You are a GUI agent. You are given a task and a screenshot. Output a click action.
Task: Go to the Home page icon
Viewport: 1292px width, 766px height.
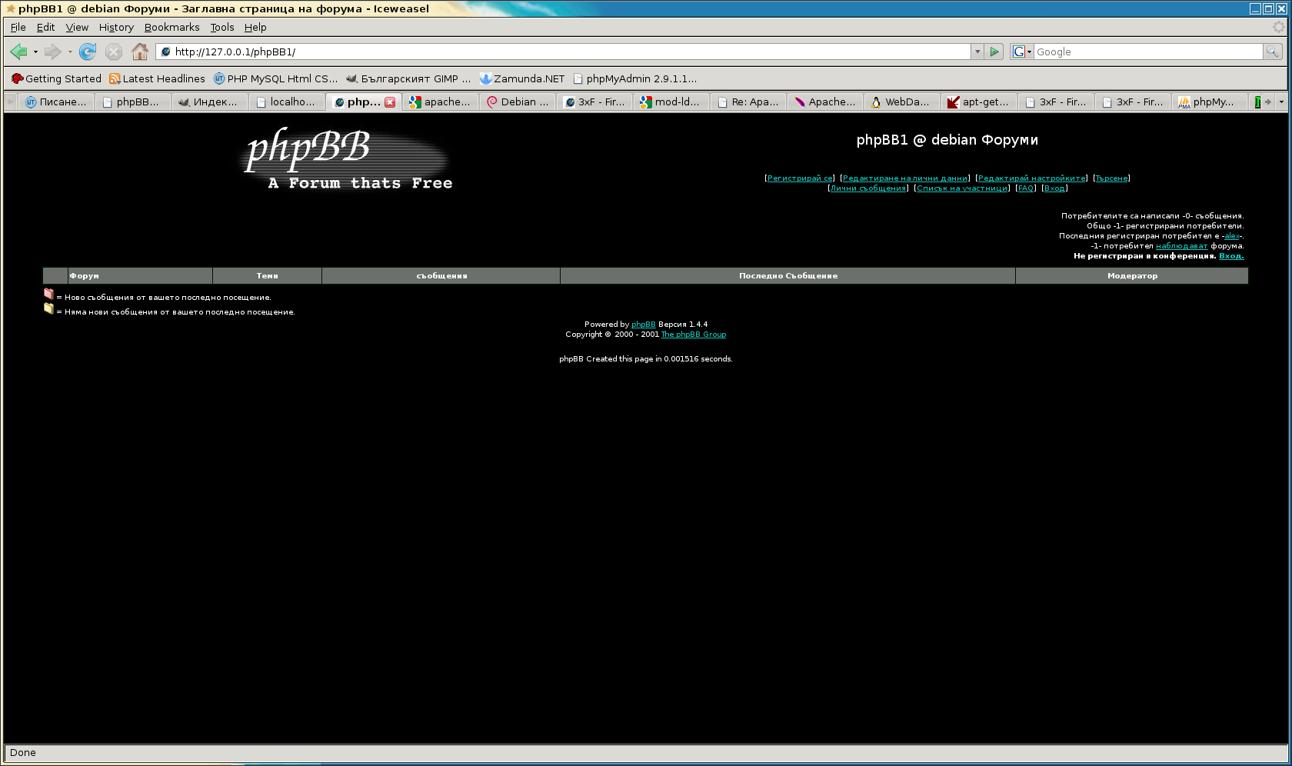pos(140,52)
